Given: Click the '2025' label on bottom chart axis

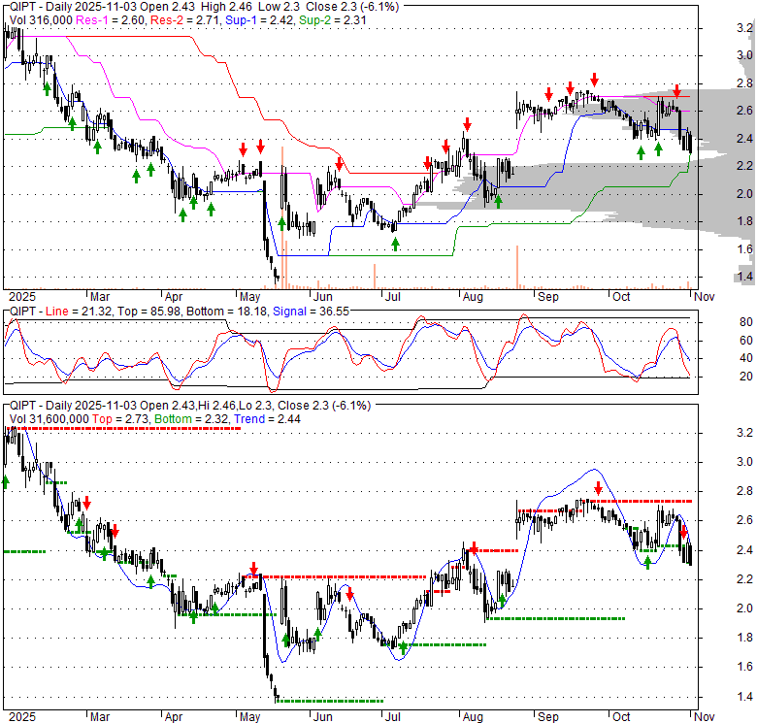Looking at the screenshot, I should pos(22,717).
